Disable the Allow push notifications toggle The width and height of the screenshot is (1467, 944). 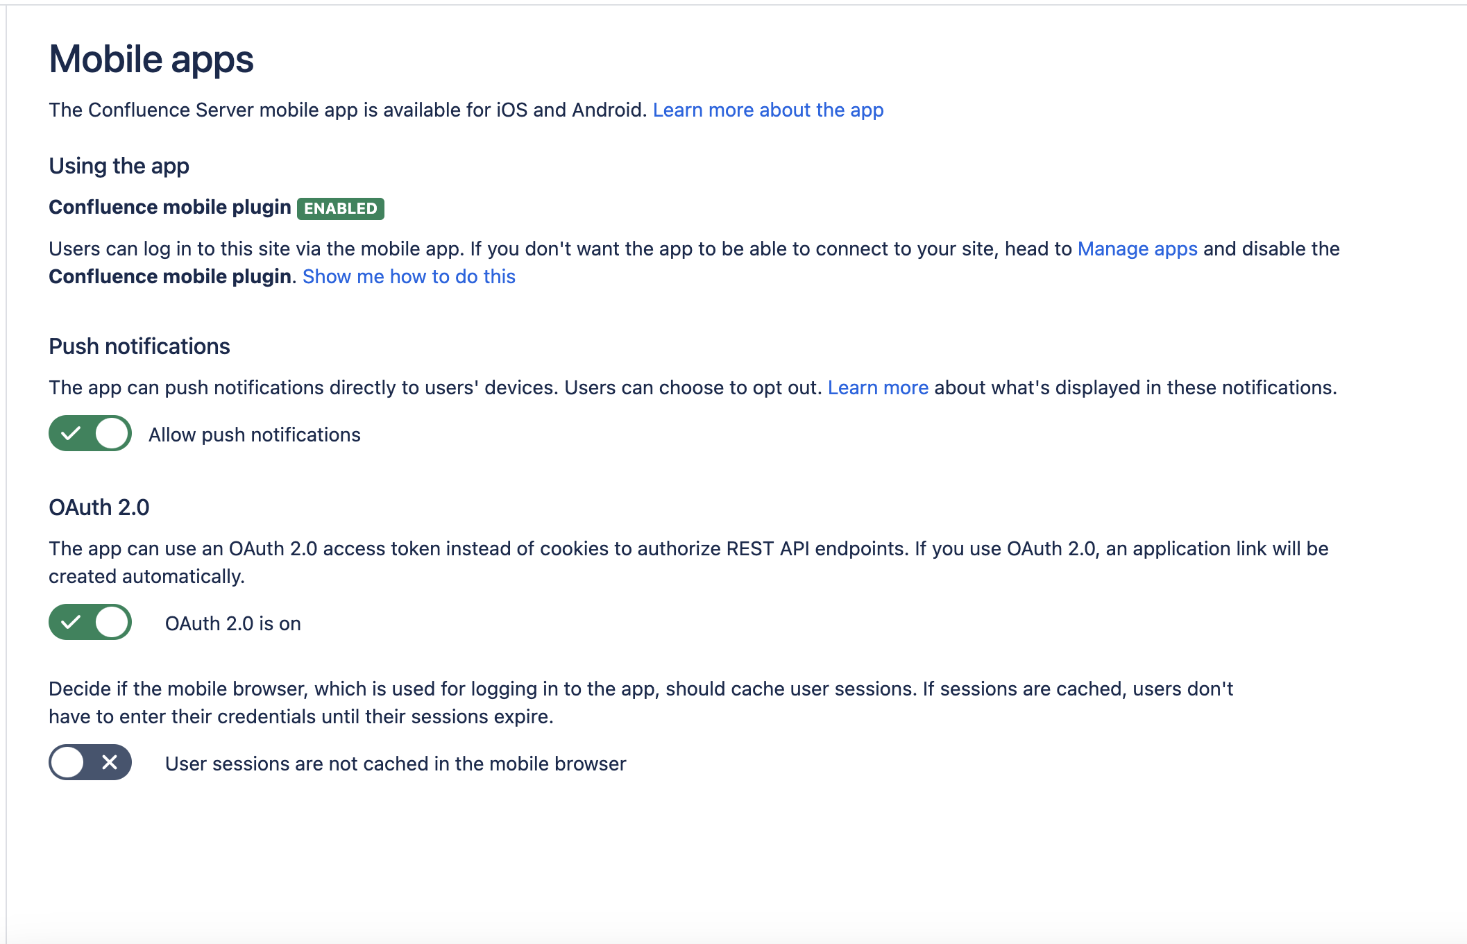(x=90, y=434)
